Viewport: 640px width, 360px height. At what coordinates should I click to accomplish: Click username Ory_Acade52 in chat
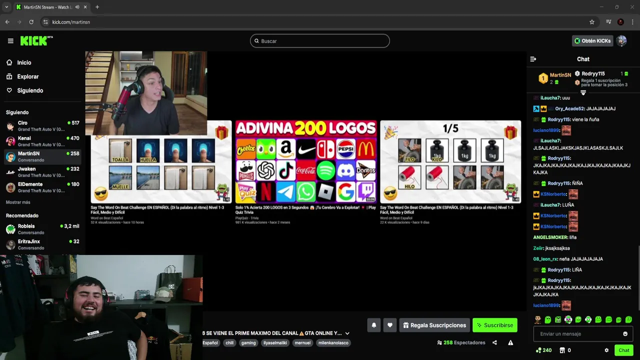pyautogui.click(x=569, y=108)
